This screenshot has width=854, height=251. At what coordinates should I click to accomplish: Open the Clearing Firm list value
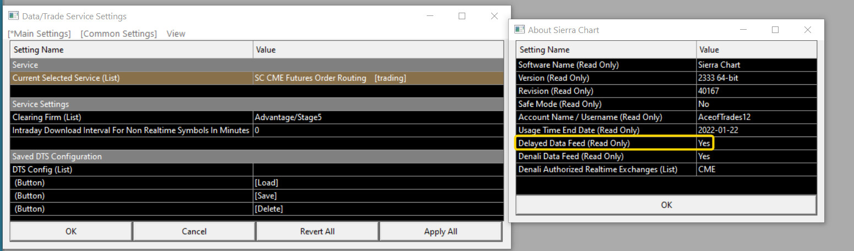pyautogui.click(x=378, y=117)
